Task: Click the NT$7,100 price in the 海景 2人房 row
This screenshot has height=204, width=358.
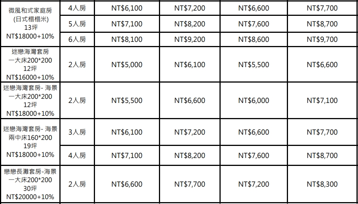Action: pos(322,100)
